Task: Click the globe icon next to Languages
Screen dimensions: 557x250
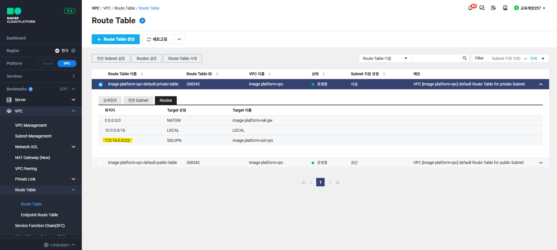Action: (x=46, y=245)
